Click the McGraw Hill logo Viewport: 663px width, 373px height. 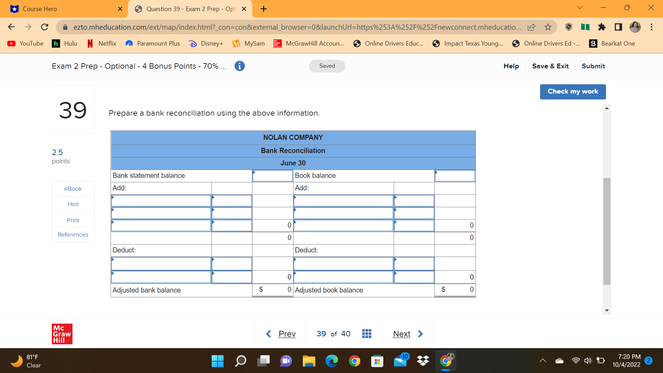click(x=62, y=334)
